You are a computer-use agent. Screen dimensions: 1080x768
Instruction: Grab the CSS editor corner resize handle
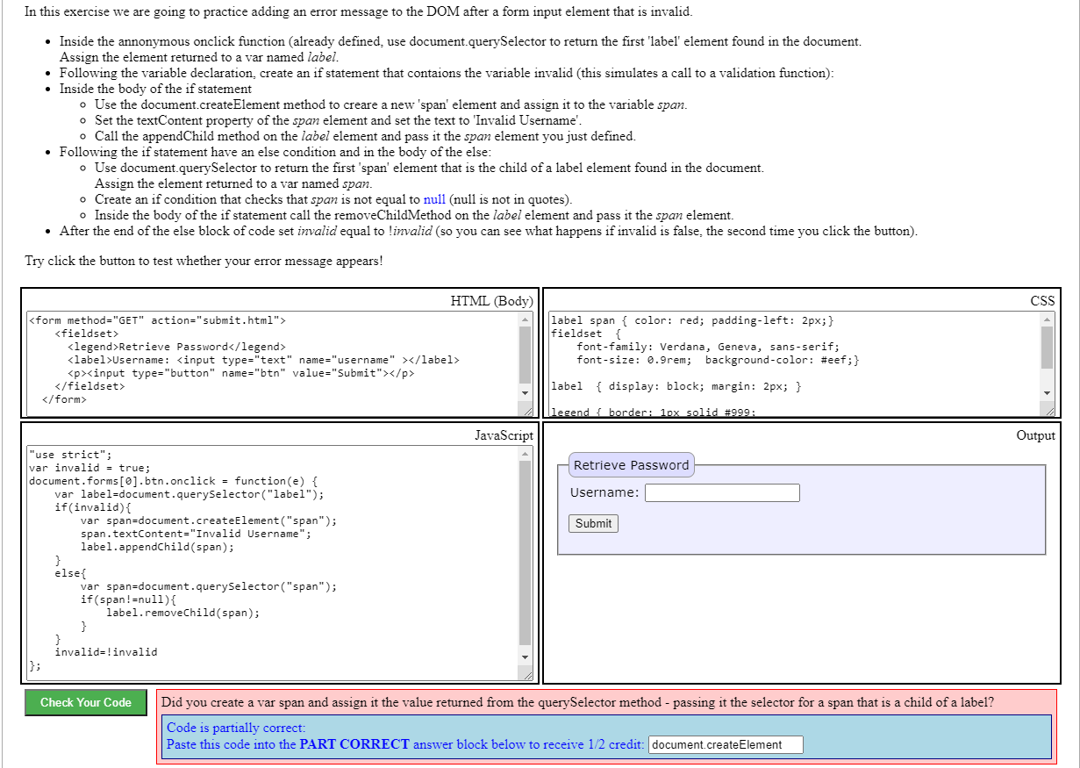[1048, 411]
